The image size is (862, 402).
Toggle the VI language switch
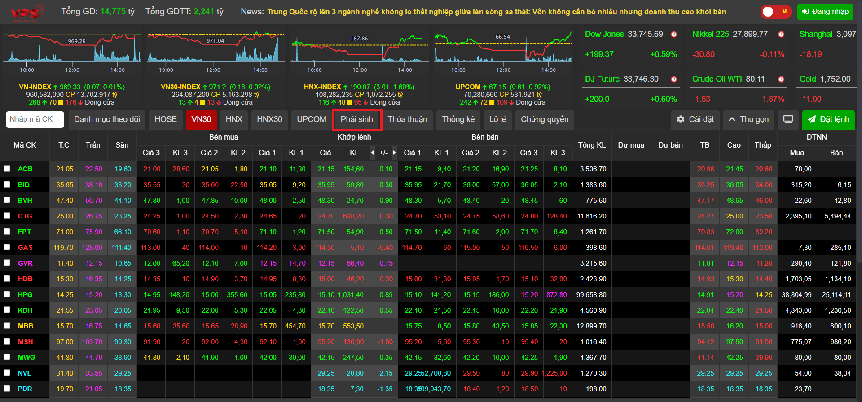pos(776,12)
